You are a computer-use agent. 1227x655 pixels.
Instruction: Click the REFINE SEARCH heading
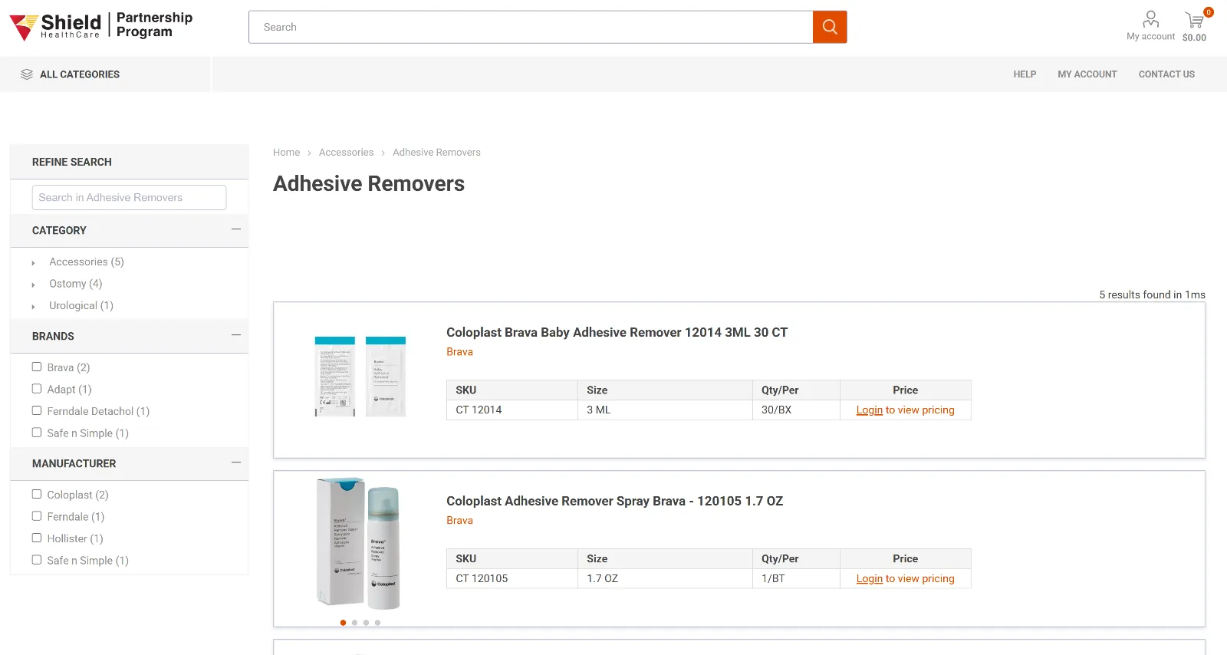[72, 162]
